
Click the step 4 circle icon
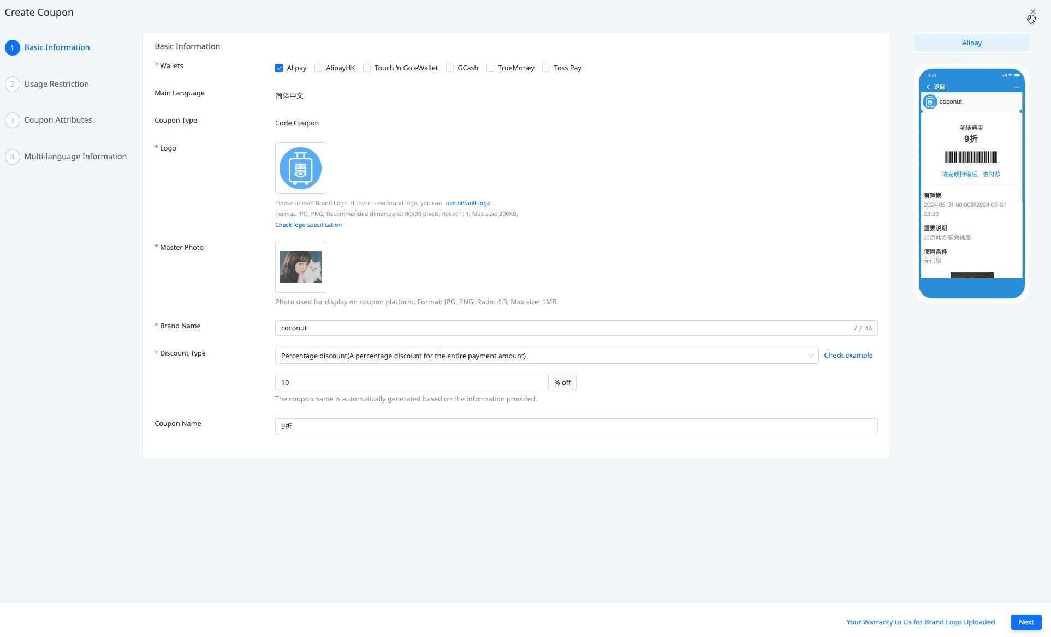[x=13, y=157]
